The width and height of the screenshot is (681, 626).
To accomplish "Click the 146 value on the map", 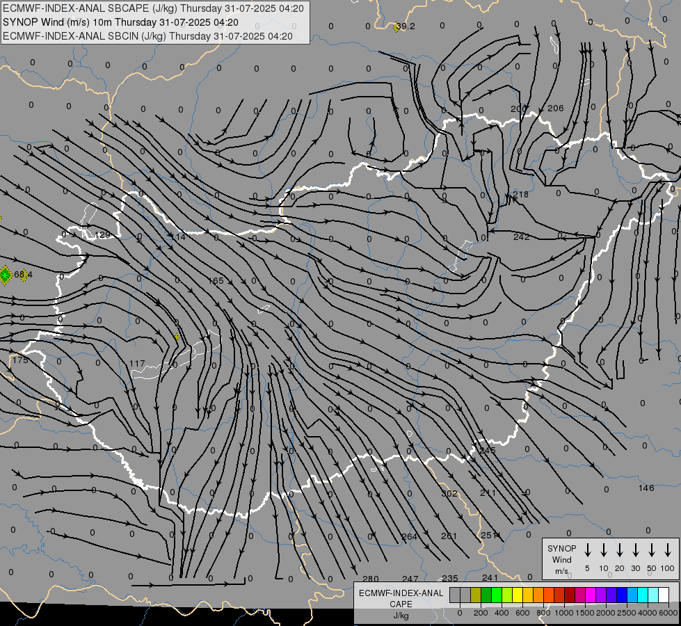I will (x=646, y=488).
